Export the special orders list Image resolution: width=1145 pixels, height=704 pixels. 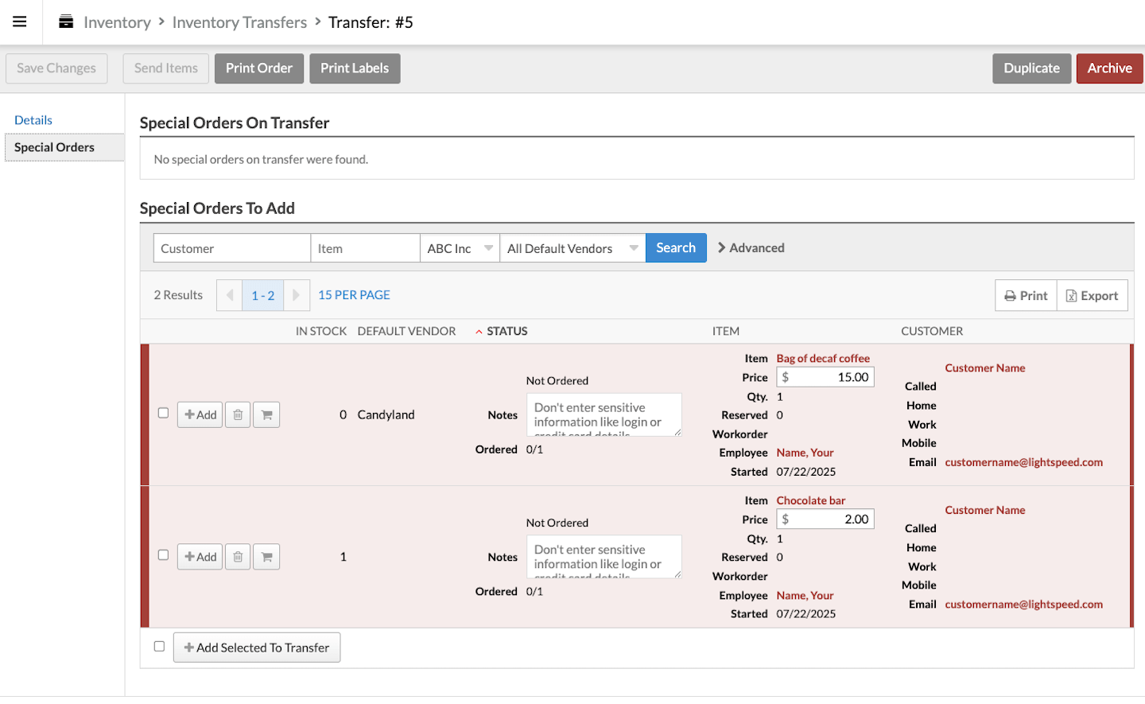point(1092,296)
